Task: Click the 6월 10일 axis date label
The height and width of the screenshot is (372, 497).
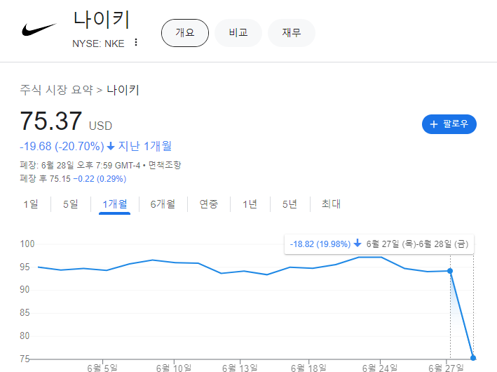Action: (174, 368)
